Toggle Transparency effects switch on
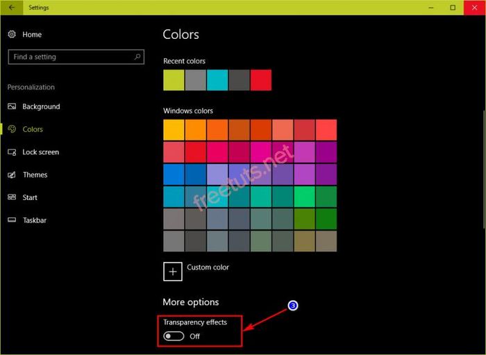 pos(174,336)
